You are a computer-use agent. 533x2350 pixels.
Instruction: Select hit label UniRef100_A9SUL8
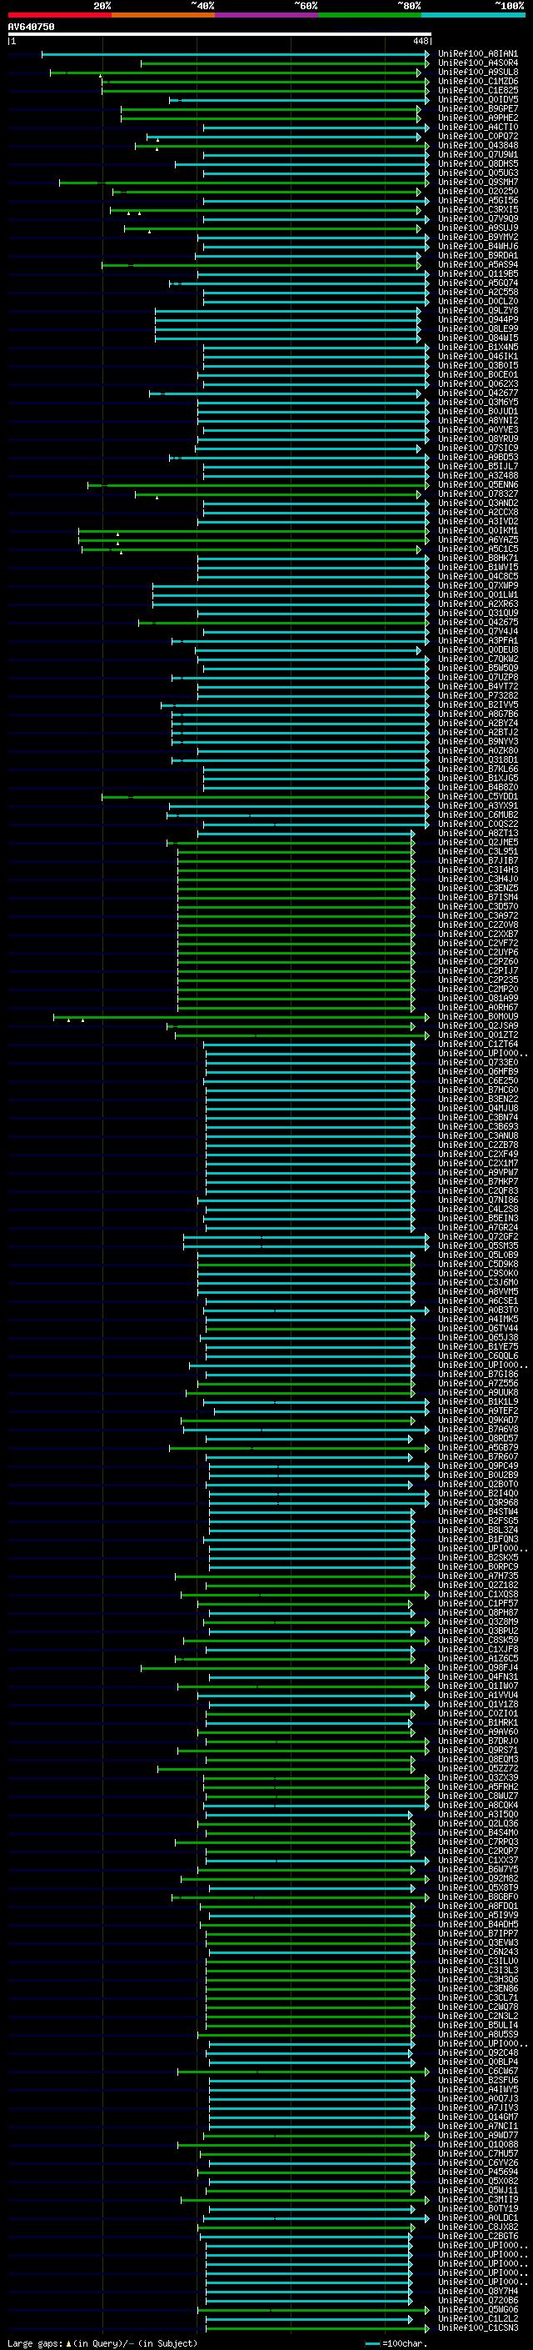click(x=478, y=72)
